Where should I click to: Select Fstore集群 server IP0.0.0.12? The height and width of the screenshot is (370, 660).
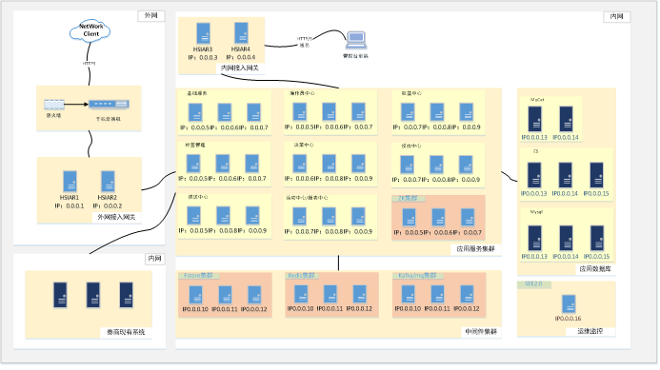coord(254,294)
